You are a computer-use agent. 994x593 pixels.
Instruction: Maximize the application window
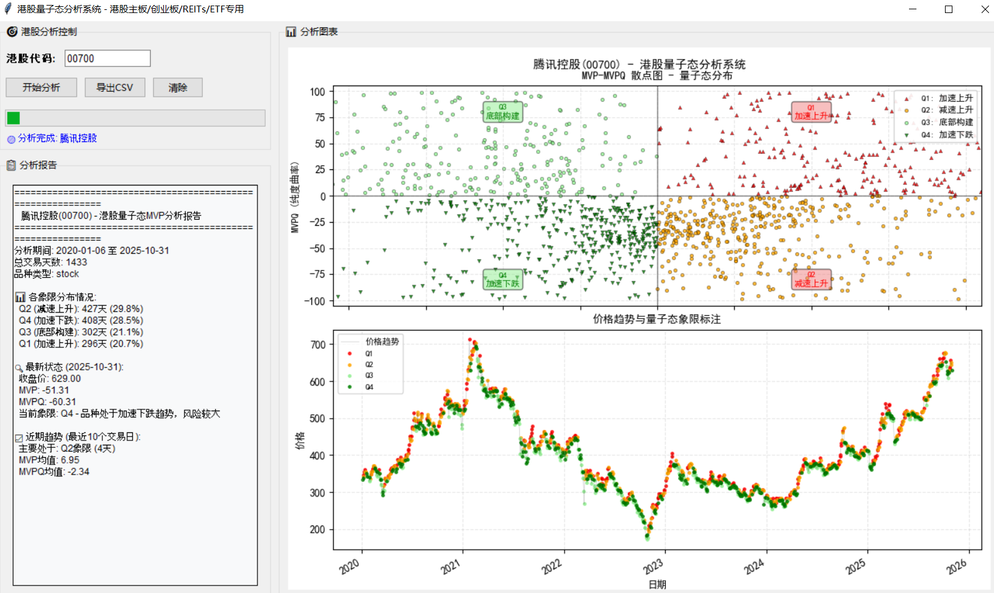(948, 9)
